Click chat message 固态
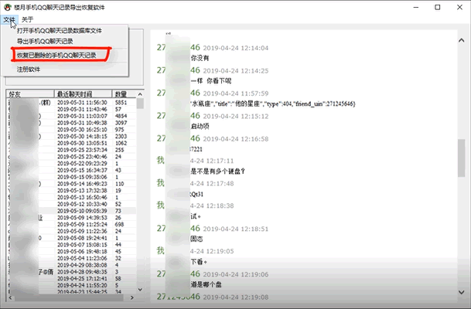This screenshot has height=309, width=471. 196,239
